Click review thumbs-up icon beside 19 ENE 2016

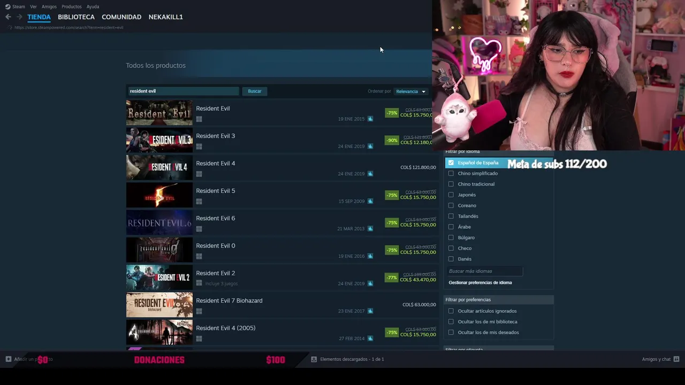click(370, 256)
